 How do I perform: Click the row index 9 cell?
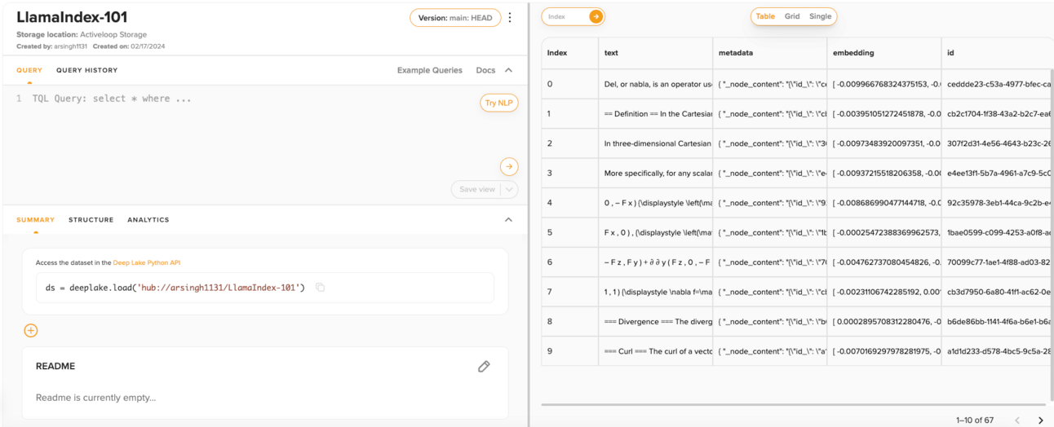pyautogui.click(x=569, y=351)
